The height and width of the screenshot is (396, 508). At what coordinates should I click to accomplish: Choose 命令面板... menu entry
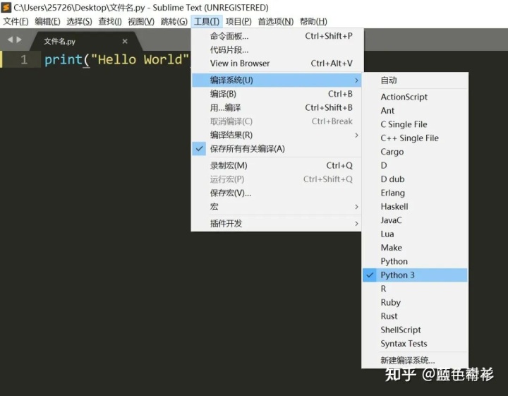[277, 36]
